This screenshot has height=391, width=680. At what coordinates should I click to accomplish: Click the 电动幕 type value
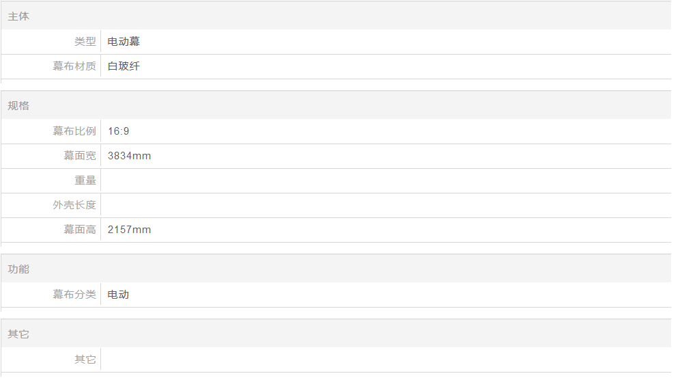[124, 42]
